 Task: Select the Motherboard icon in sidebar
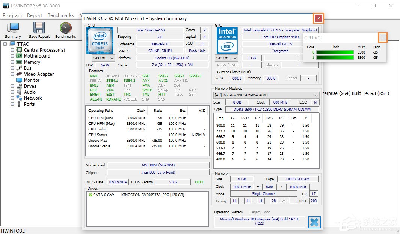[x=19, y=56]
